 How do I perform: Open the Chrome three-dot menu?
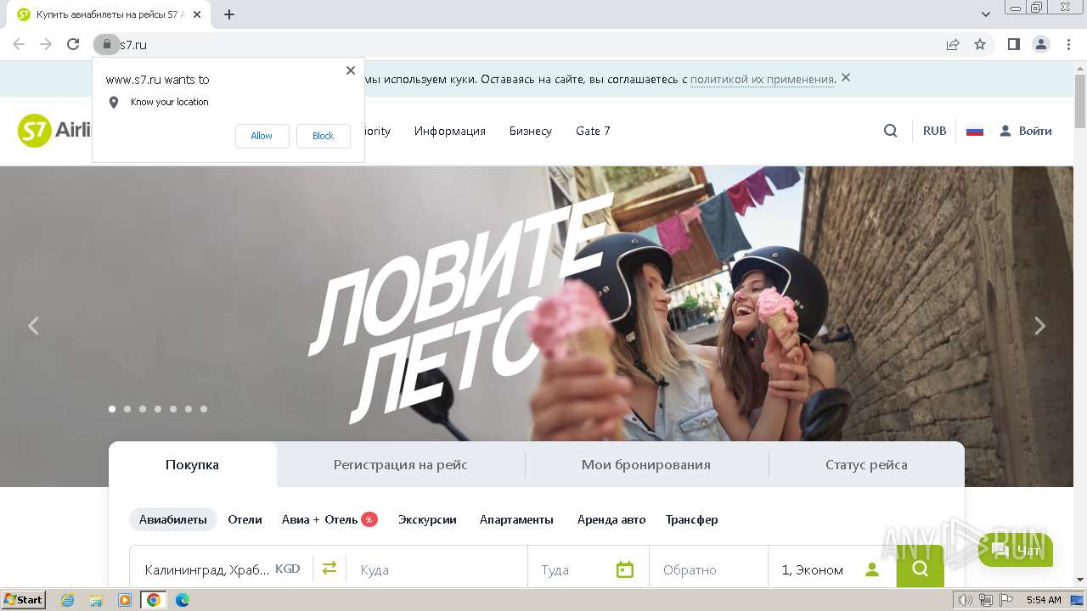pyautogui.click(x=1067, y=44)
